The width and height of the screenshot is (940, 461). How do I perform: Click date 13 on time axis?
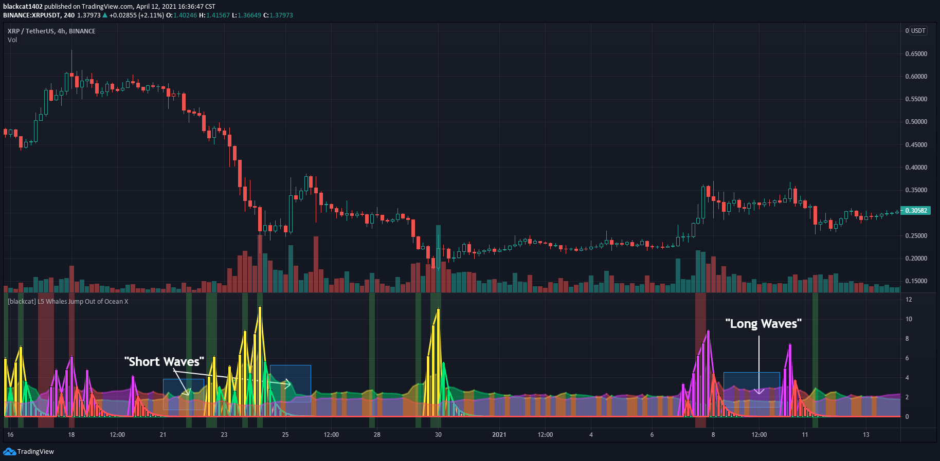pos(866,435)
